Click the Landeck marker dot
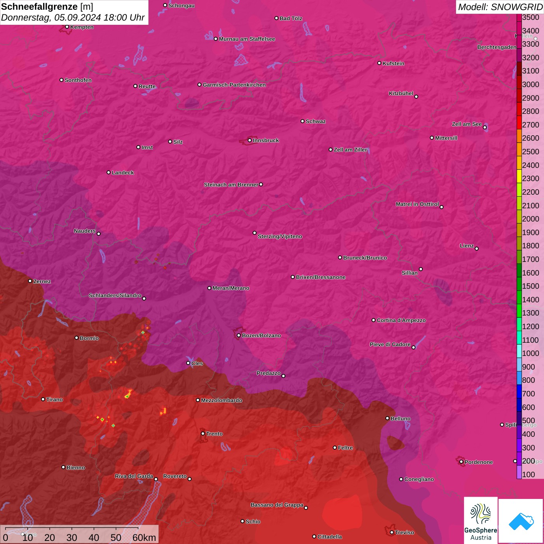Image resolution: width=544 pixels, height=544 pixels. coord(108,172)
